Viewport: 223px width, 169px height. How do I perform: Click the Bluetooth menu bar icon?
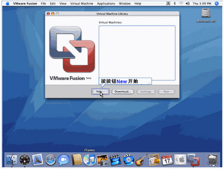pos(175,4)
